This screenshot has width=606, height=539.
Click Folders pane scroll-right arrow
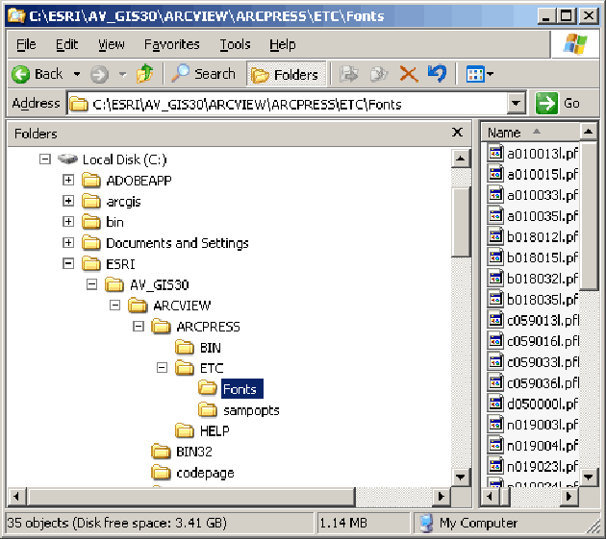tap(441, 497)
